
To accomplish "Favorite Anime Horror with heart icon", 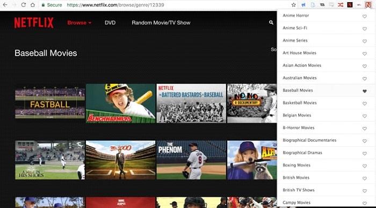I will pyautogui.click(x=365, y=16).
